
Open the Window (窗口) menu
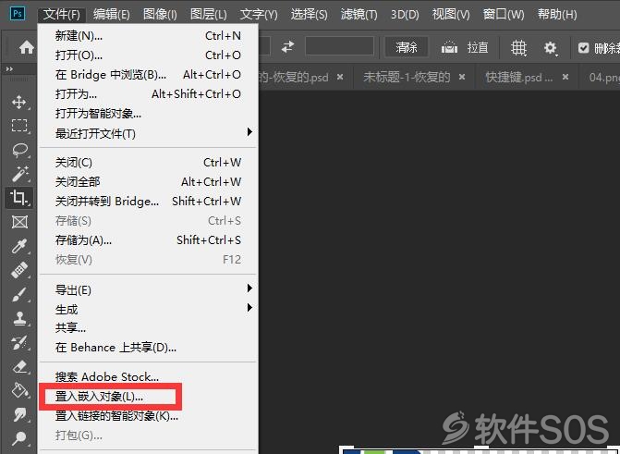[x=504, y=14]
